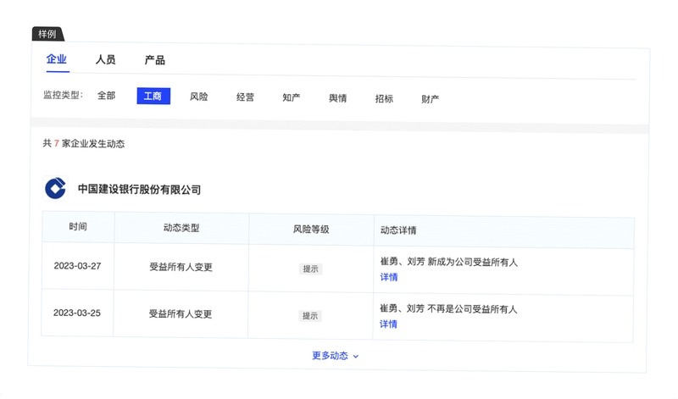The image size is (678, 399).
Task: Click the 提示 risk tag in 2023-03-25 row
Action: (x=310, y=316)
